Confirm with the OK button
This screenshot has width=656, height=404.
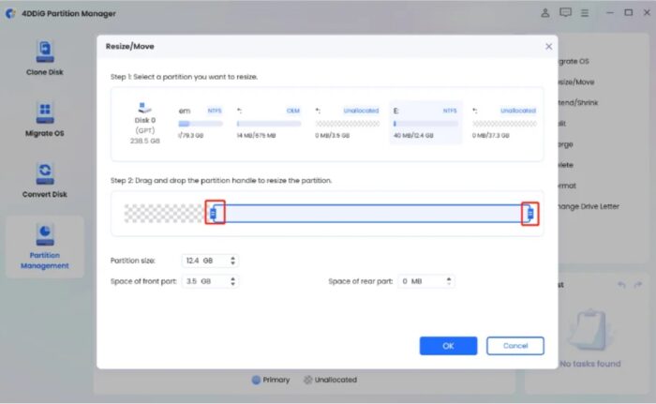448,346
